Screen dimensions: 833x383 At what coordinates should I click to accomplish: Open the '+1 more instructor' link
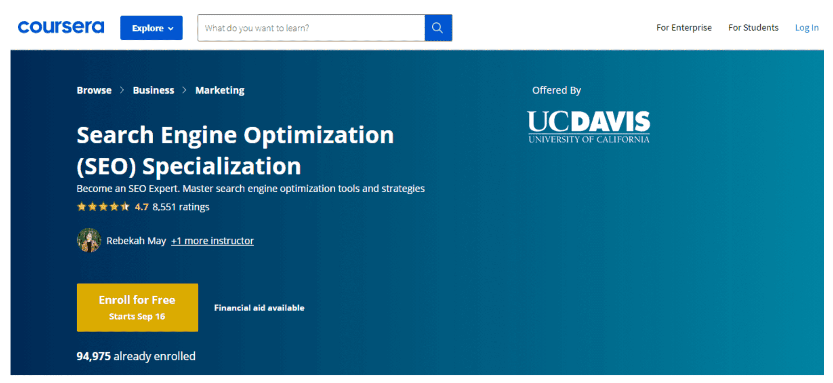pos(212,240)
